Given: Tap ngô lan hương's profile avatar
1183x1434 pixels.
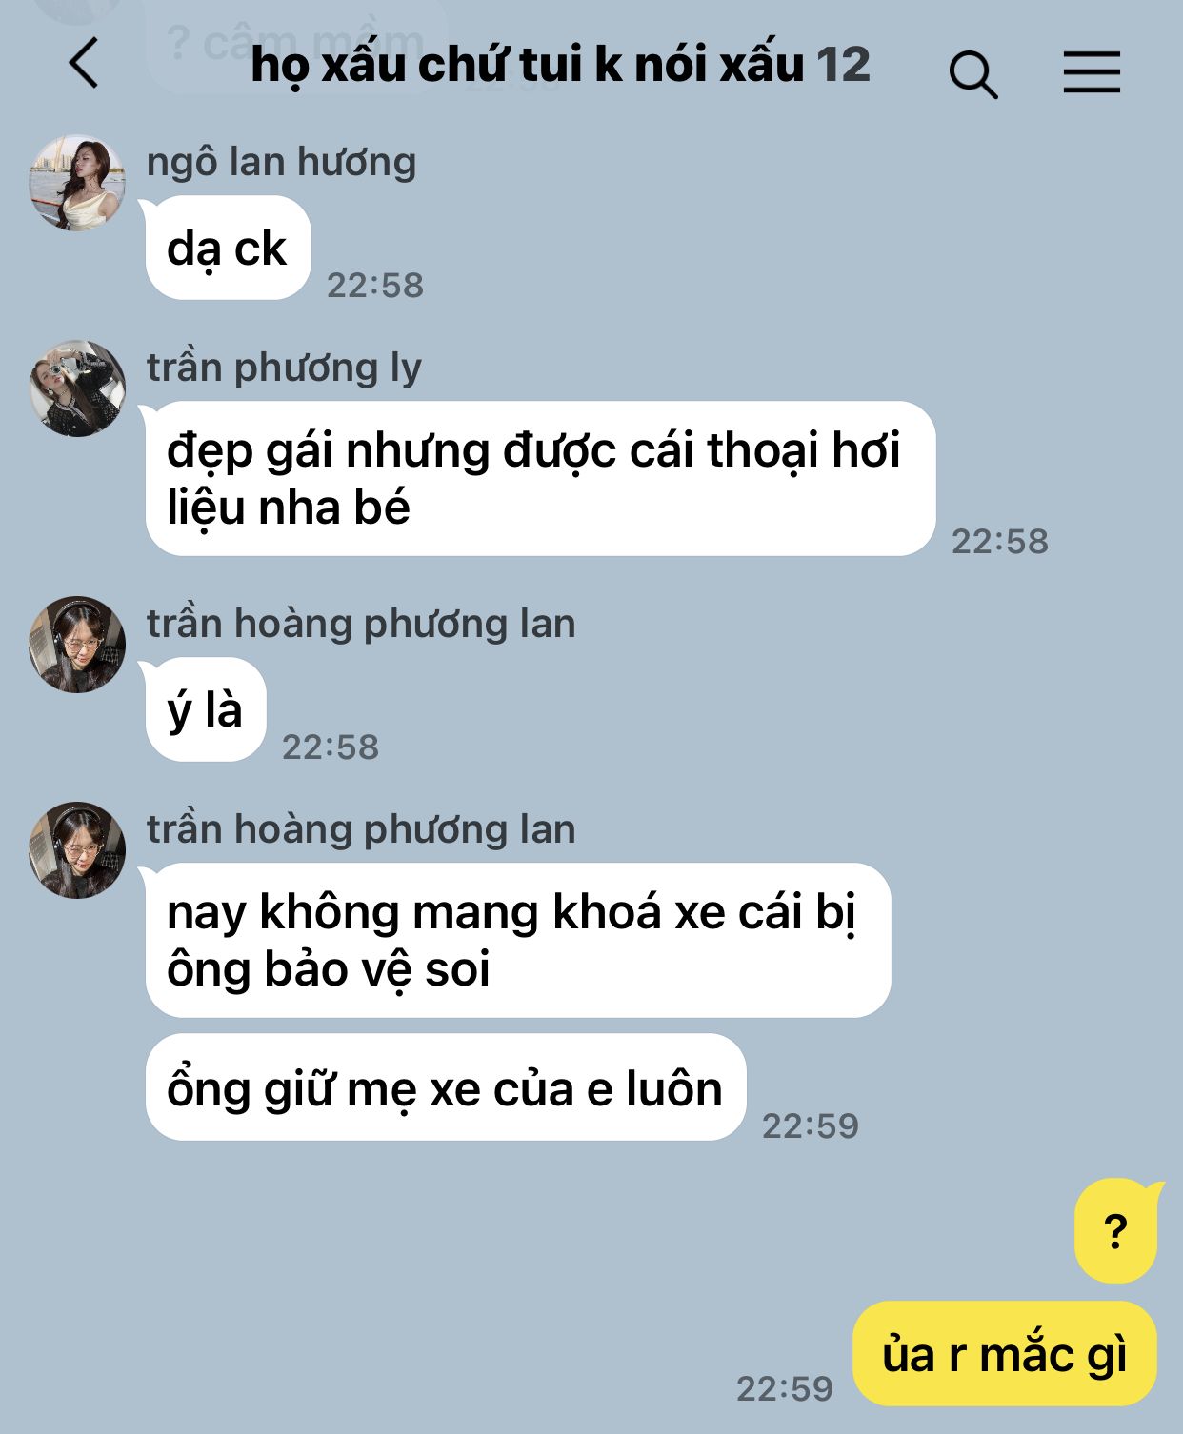Looking at the screenshot, I should point(77,183).
